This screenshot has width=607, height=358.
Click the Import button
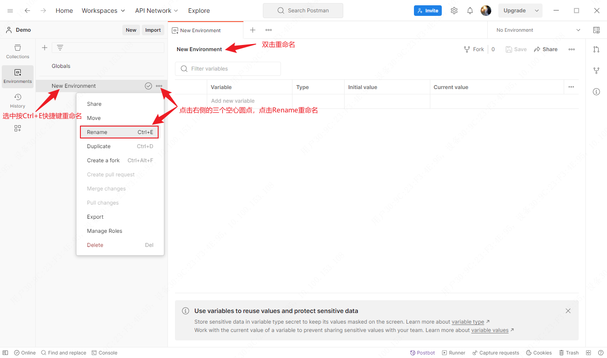click(x=153, y=30)
